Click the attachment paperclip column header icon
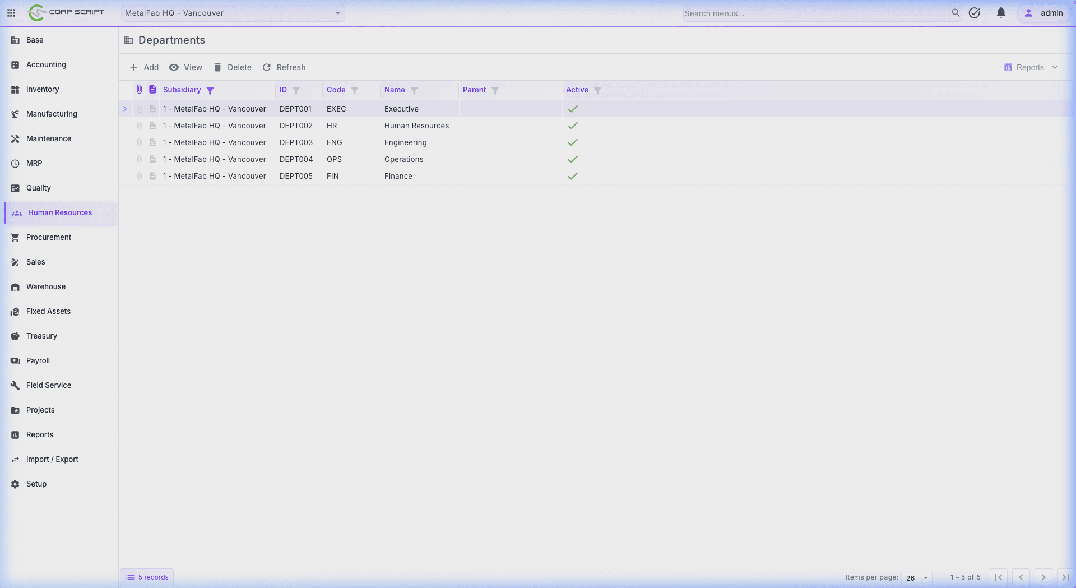 [139, 89]
